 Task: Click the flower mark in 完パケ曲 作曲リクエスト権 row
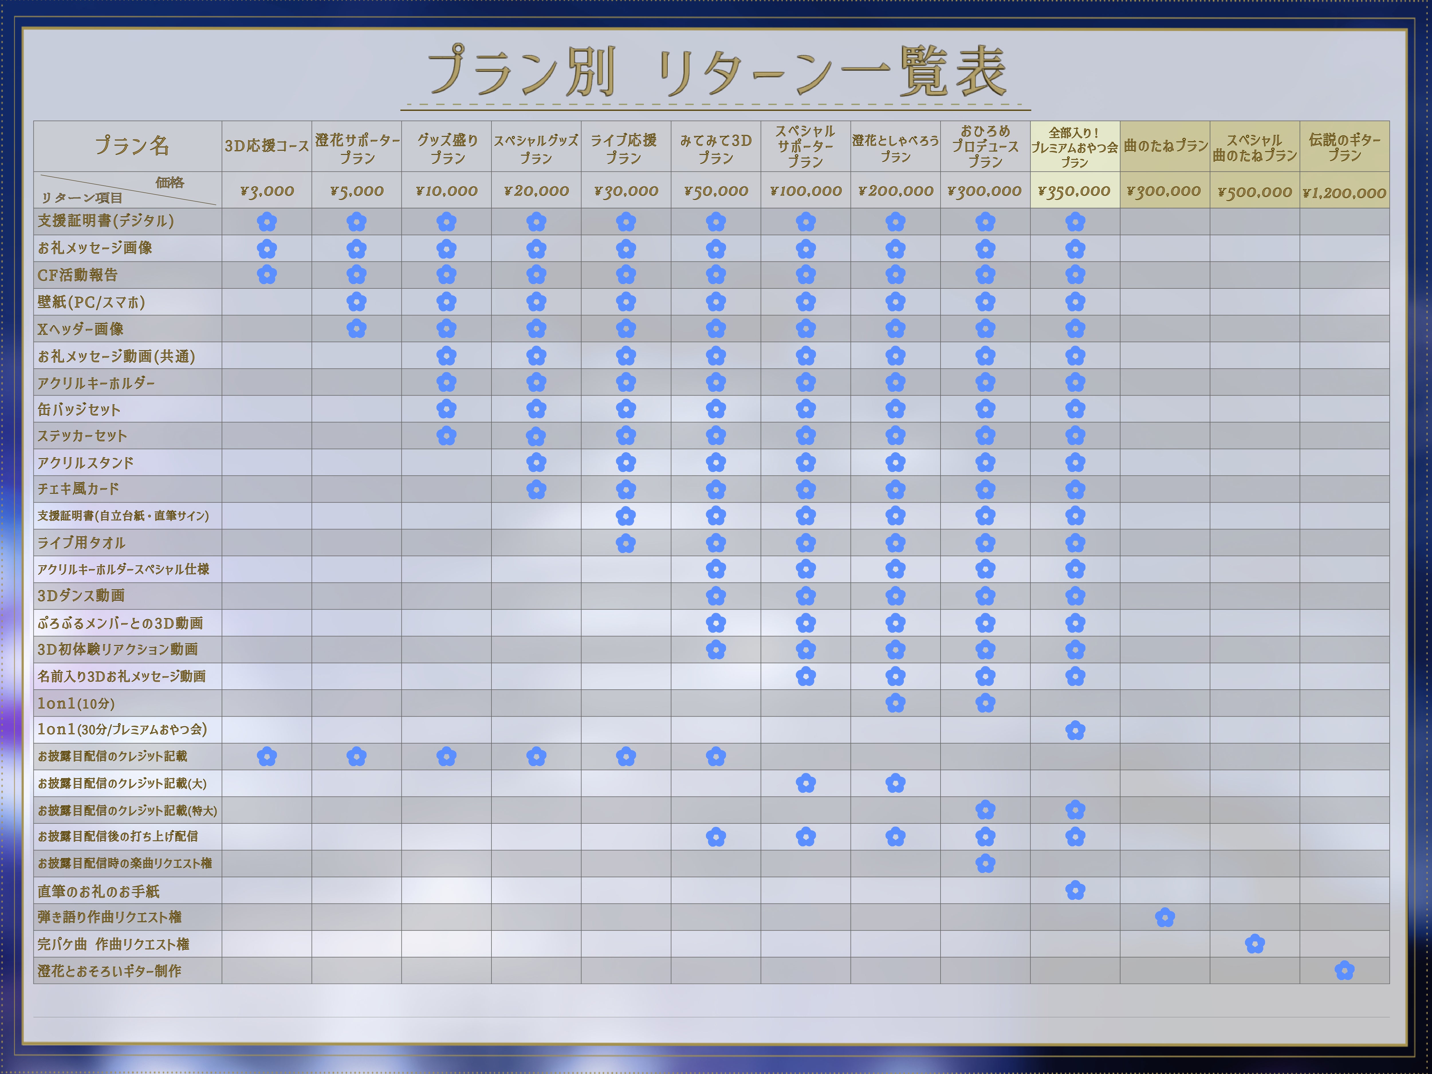pyautogui.click(x=1255, y=944)
